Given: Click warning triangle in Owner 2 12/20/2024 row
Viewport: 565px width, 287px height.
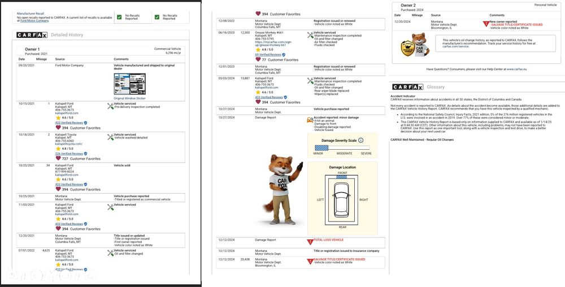Looking at the screenshot, I should [486, 24].
